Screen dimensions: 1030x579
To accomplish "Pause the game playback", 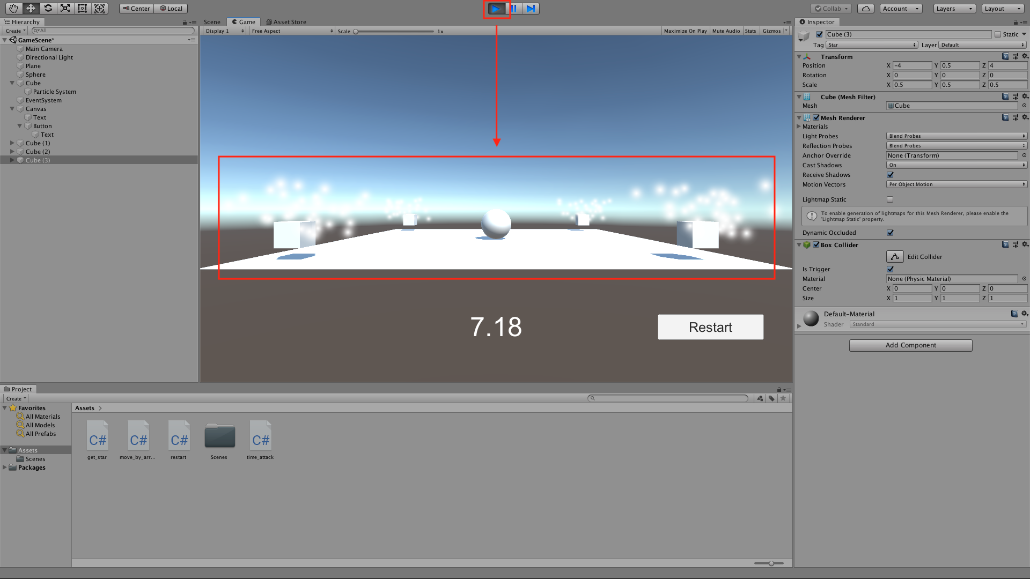I will [x=514, y=9].
